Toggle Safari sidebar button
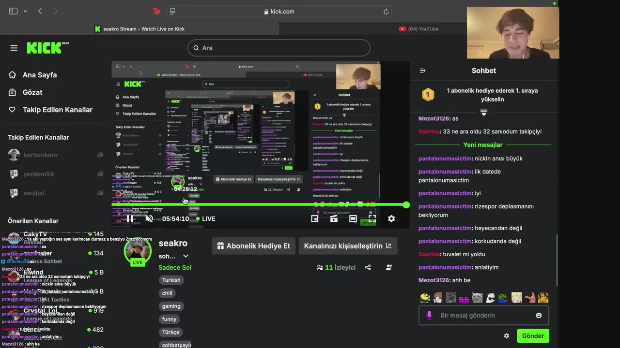This screenshot has height=348, width=620. pyautogui.click(x=13, y=11)
